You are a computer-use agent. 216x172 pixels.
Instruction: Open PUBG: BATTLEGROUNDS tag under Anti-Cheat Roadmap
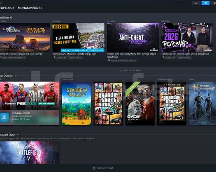123,61
